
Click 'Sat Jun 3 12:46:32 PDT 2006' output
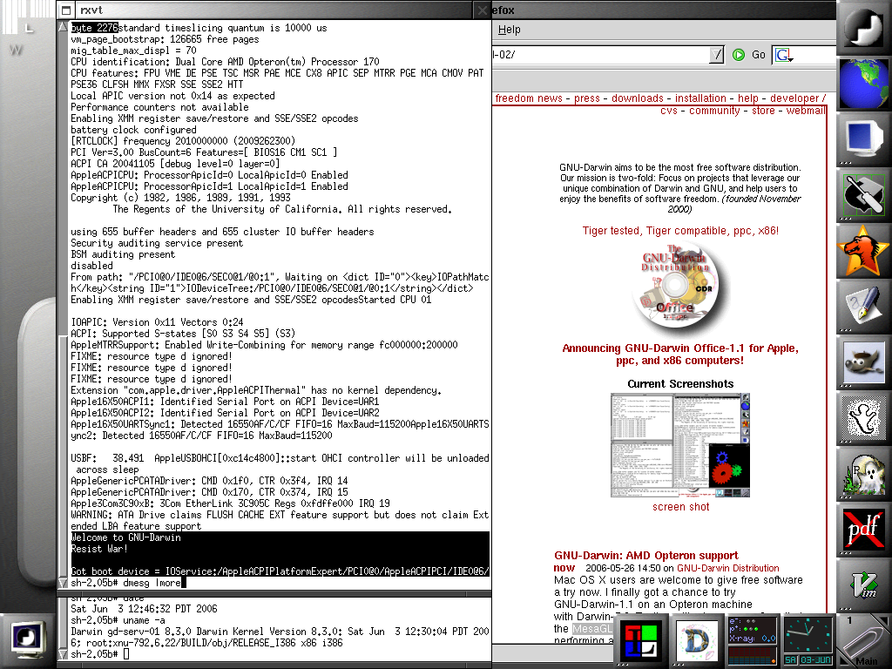coord(144,609)
